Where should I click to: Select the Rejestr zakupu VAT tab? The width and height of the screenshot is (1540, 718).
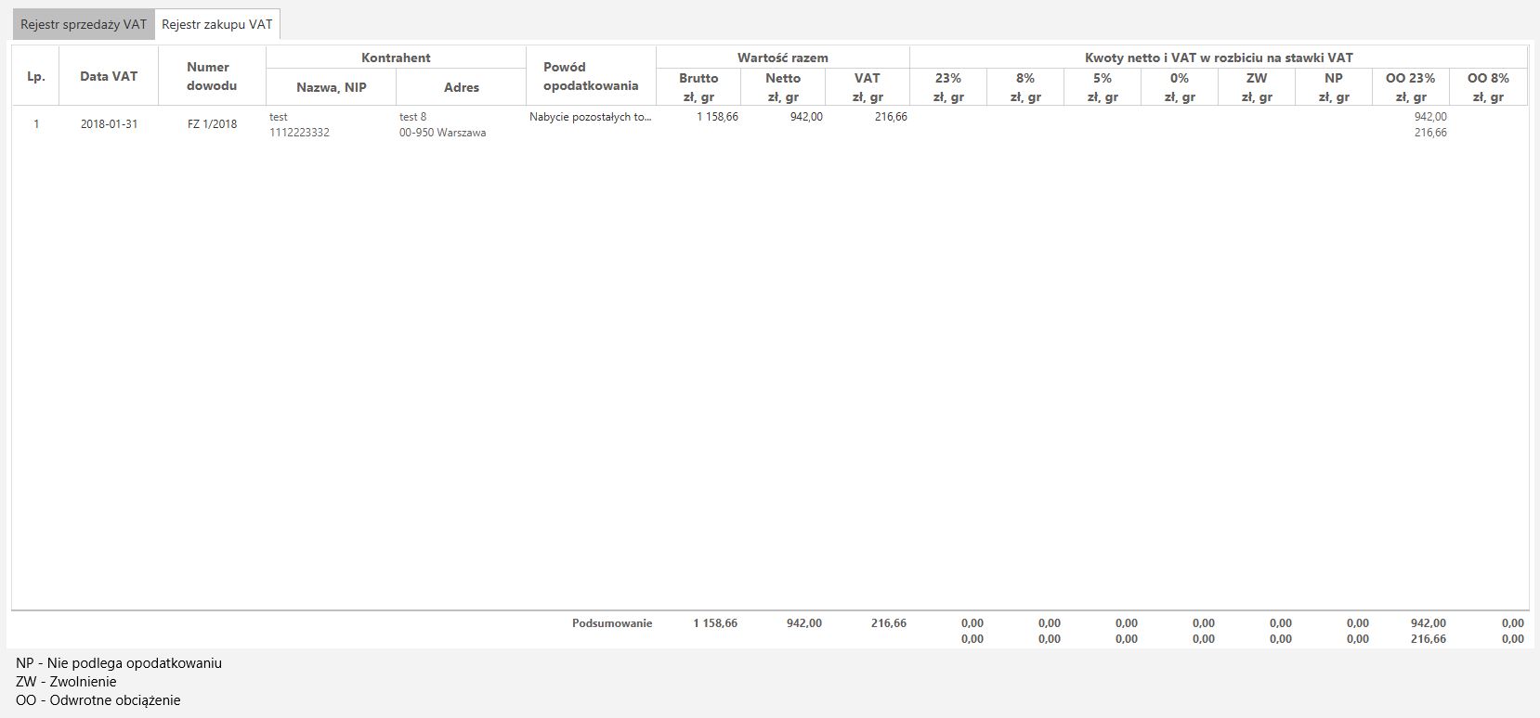pos(217,25)
